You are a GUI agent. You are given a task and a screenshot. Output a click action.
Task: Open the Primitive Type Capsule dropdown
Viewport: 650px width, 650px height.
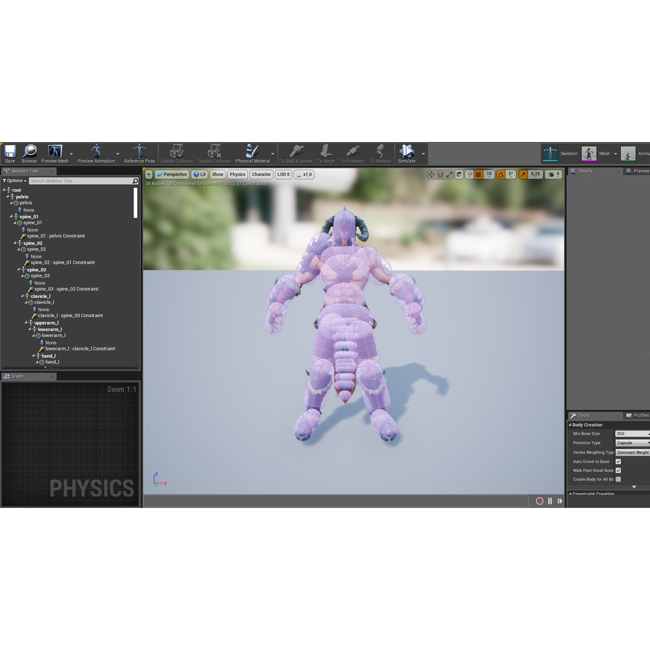pyautogui.click(x=632, y=443)
